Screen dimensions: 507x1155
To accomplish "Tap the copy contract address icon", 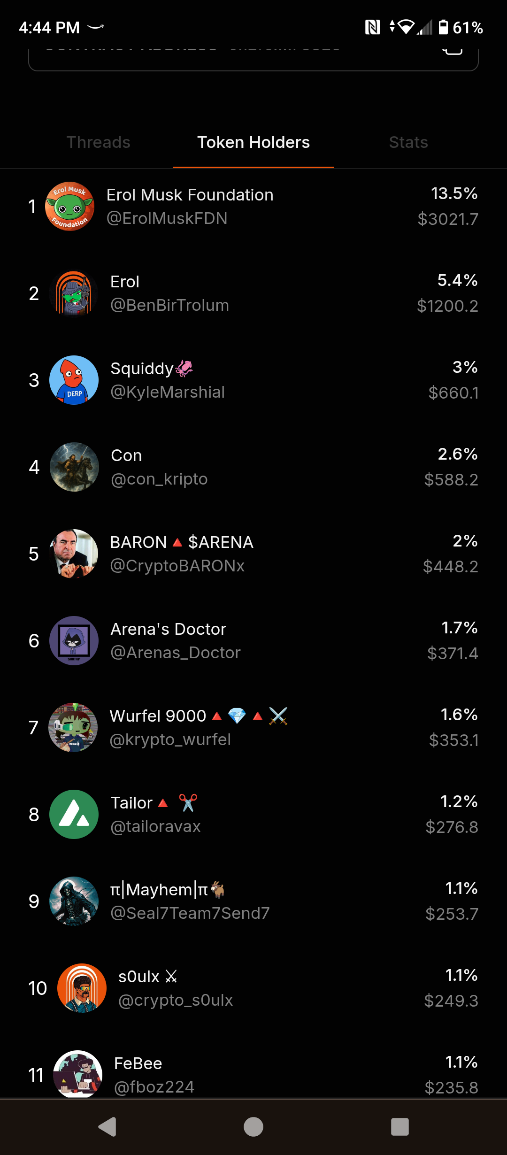I will [453, 51].
